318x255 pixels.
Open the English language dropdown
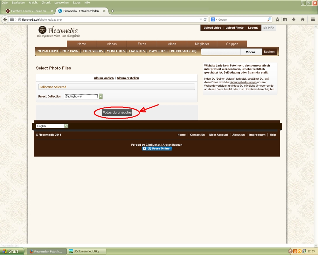66,126
